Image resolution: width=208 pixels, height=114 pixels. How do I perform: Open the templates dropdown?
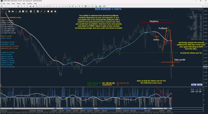click(x=105, y=6)
